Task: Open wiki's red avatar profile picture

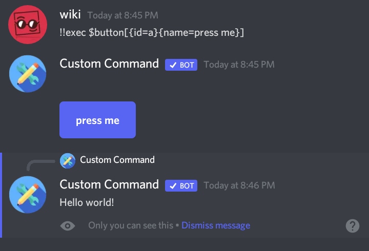Action: 28,25
